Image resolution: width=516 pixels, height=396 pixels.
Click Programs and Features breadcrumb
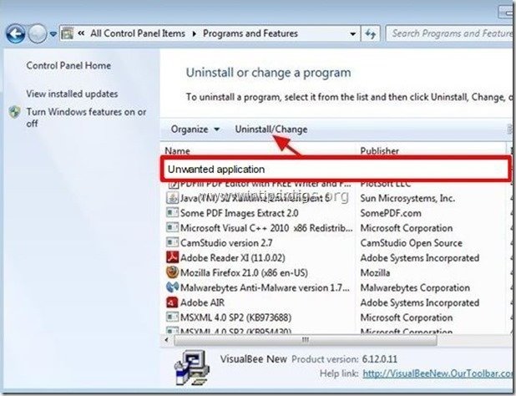click(x=250, y=33)
